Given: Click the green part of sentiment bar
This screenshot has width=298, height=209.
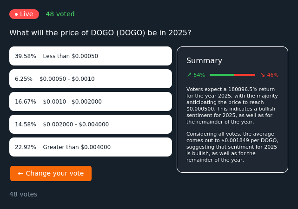Looking at the screenshot, I should [222, 74].
